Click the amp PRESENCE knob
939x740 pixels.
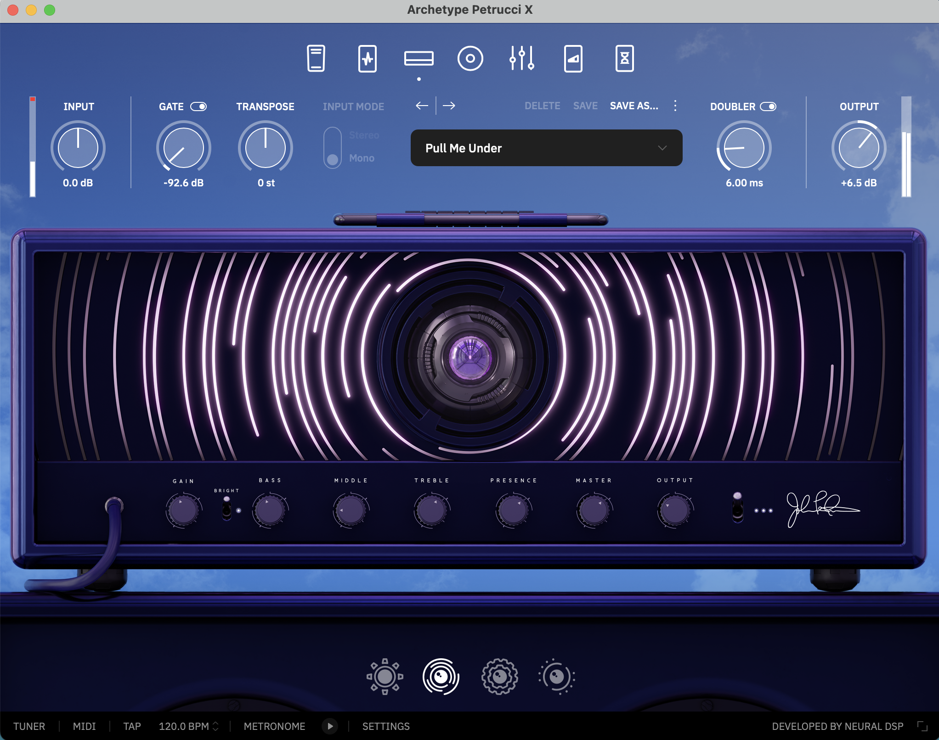tap(513, 510)
